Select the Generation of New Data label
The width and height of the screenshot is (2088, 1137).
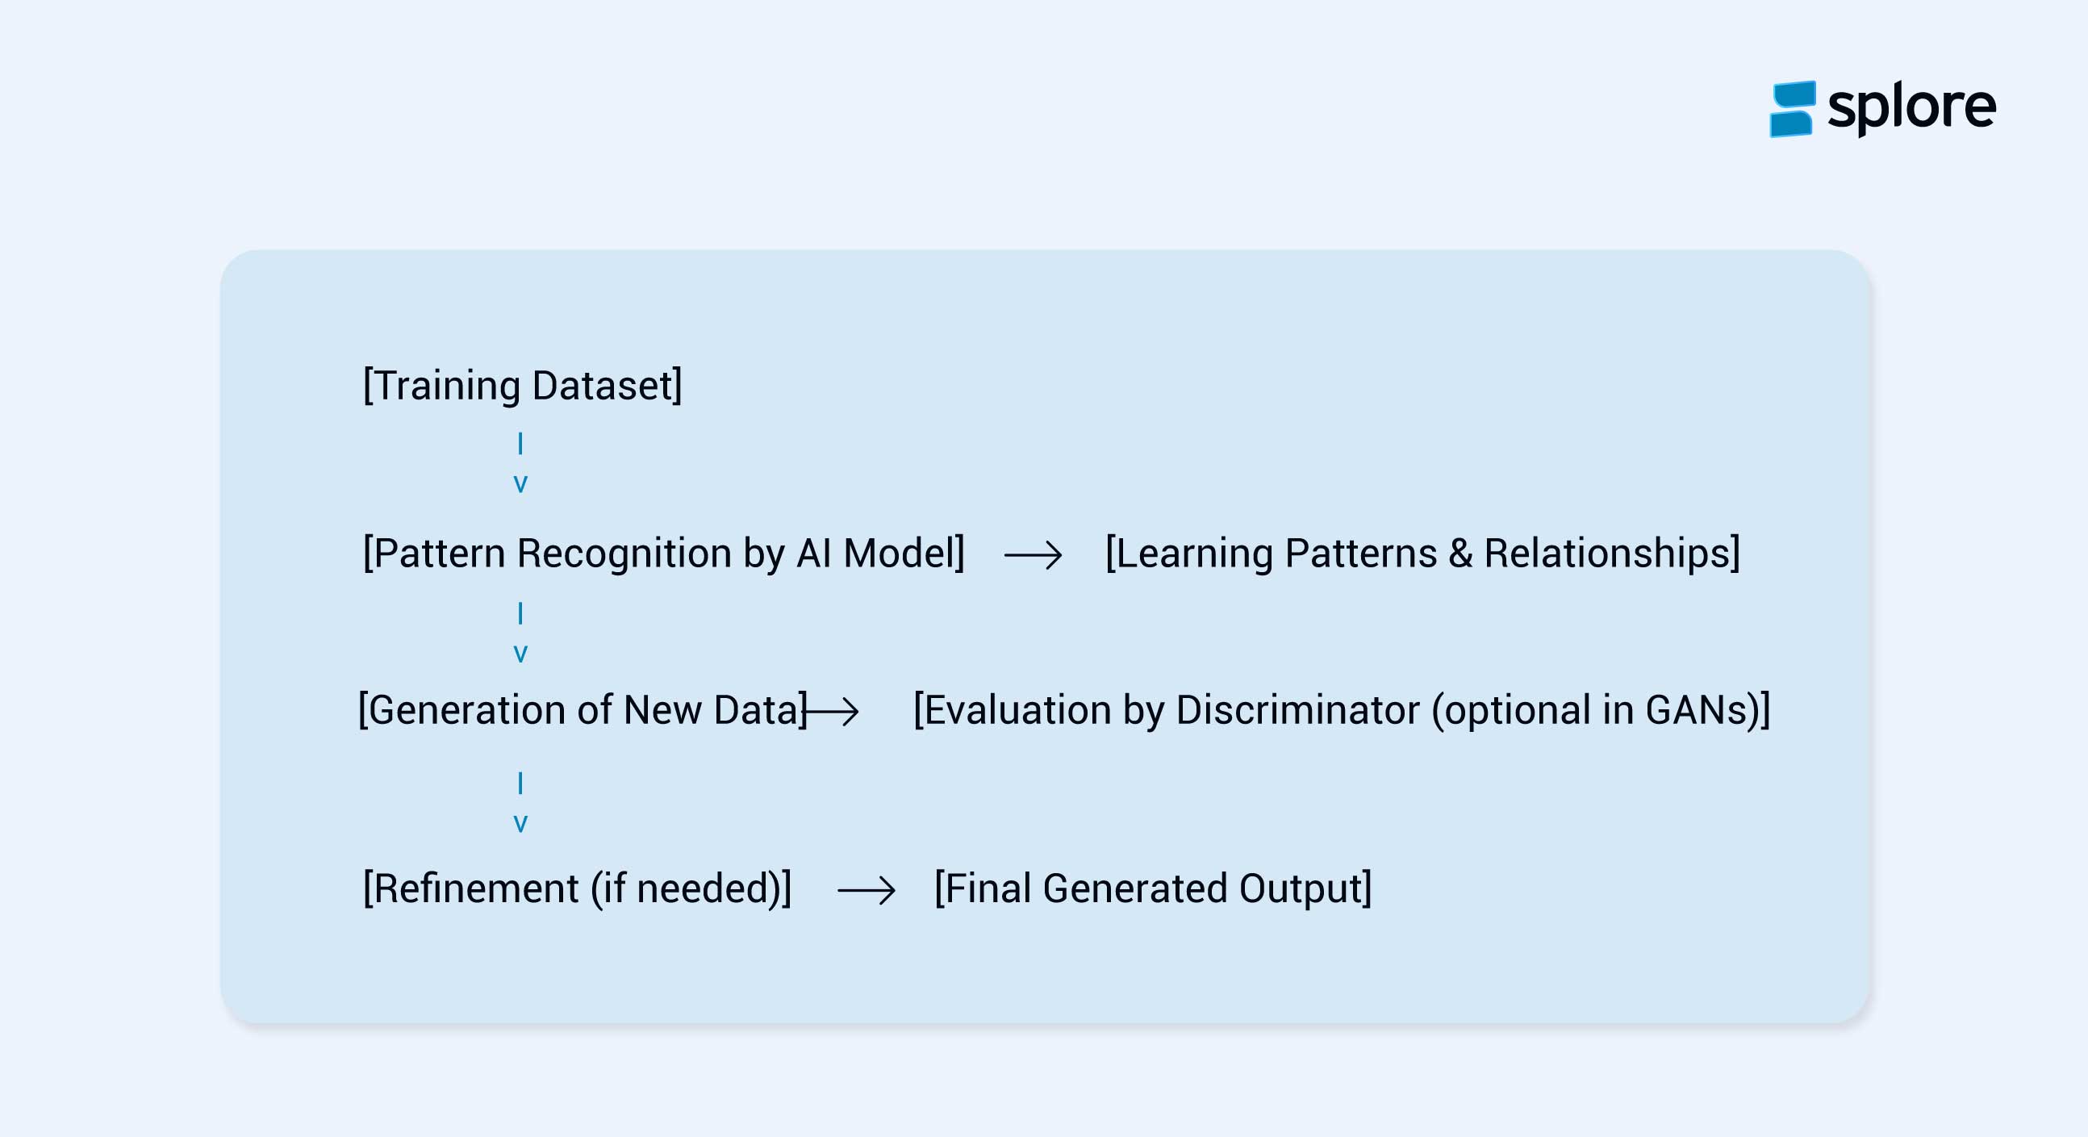click(x=582, y=710)
